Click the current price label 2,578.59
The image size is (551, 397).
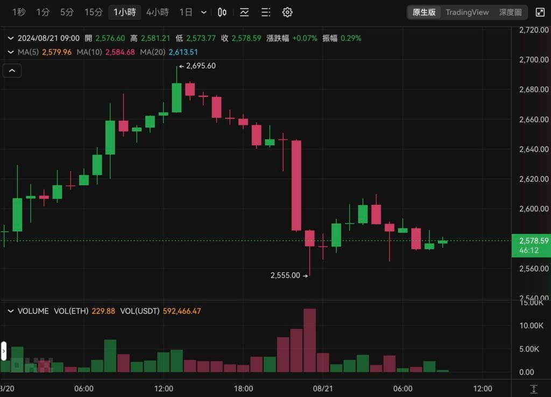click(531, 241)
